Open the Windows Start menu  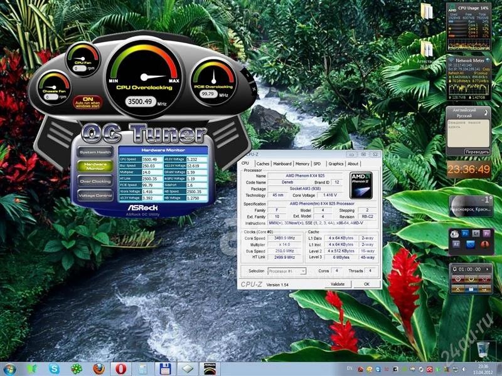click(x=9, y=369)
